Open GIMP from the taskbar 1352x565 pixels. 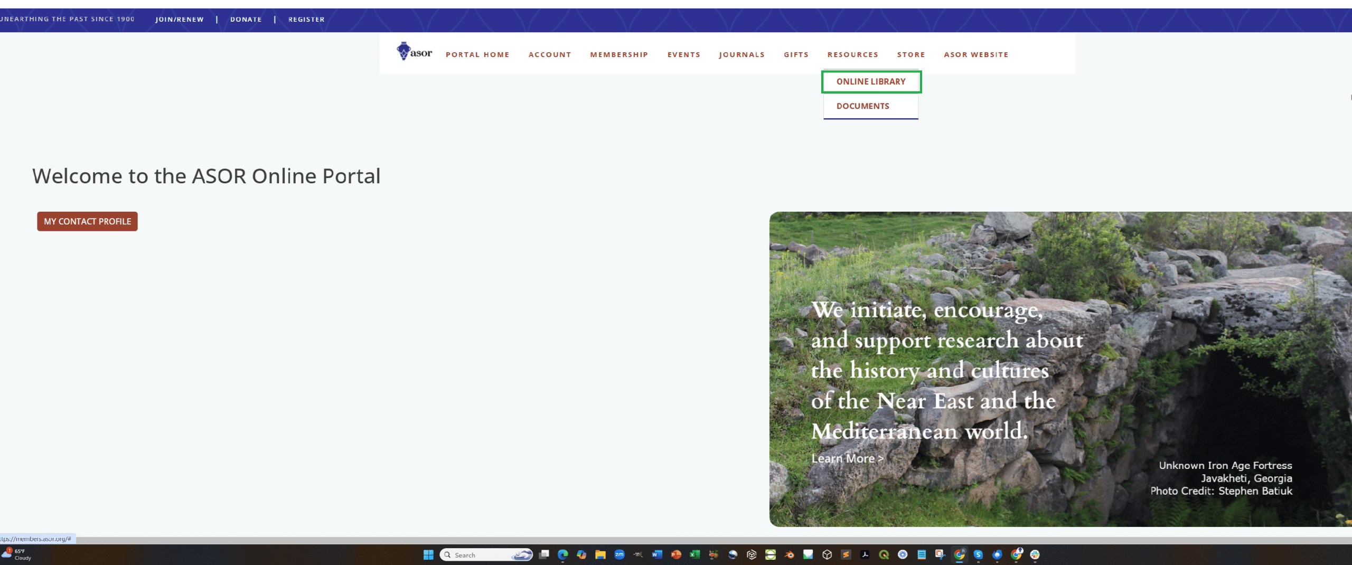pyautogui.click(x=638, y=554)
